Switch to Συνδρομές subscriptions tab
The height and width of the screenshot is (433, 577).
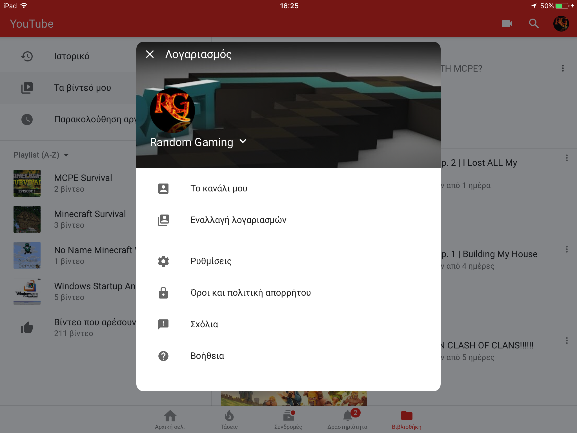tap(288, 419)
